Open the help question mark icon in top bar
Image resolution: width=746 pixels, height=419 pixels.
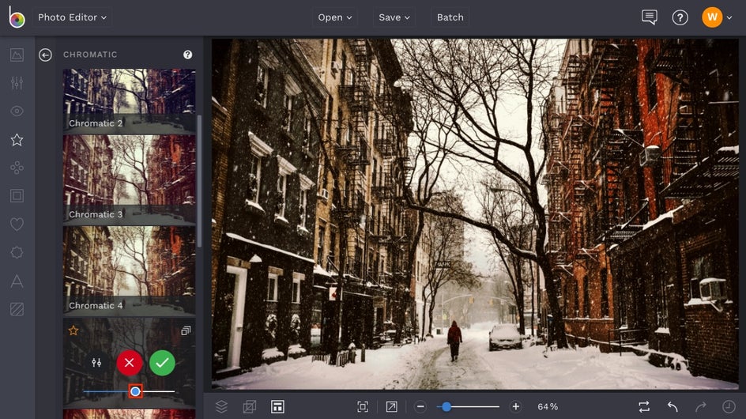pyautogui.click(x=680, y=17)
